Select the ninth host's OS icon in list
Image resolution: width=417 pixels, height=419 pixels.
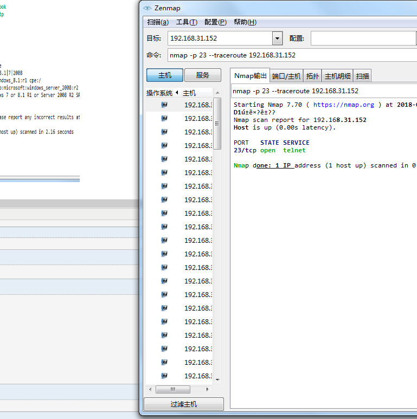164,213
